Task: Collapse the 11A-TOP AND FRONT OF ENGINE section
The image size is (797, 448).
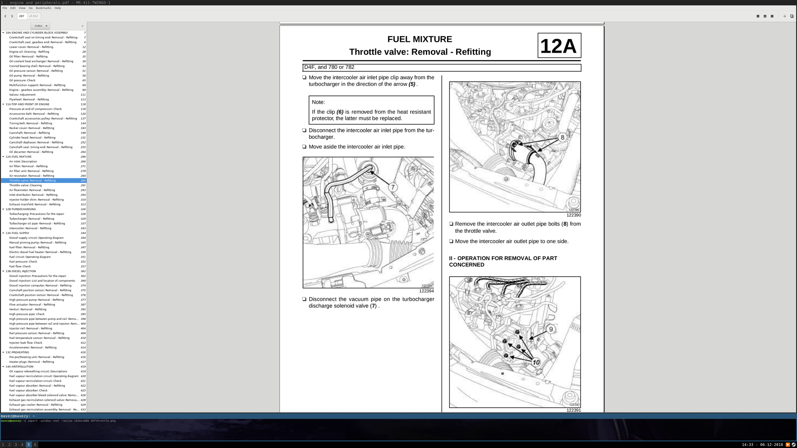Action: [x=3, y=105]
